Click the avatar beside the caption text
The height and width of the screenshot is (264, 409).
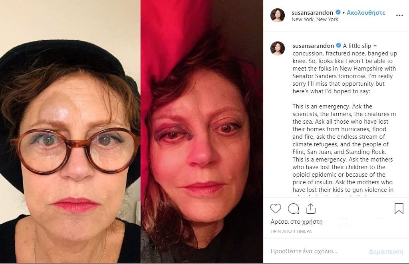point(278,48)
